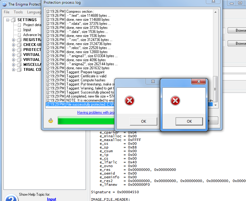The height and width of the screenshot is (201, 246).
Task: Click the Enigma Protector app icon in title bar
Action: [4, 4]
